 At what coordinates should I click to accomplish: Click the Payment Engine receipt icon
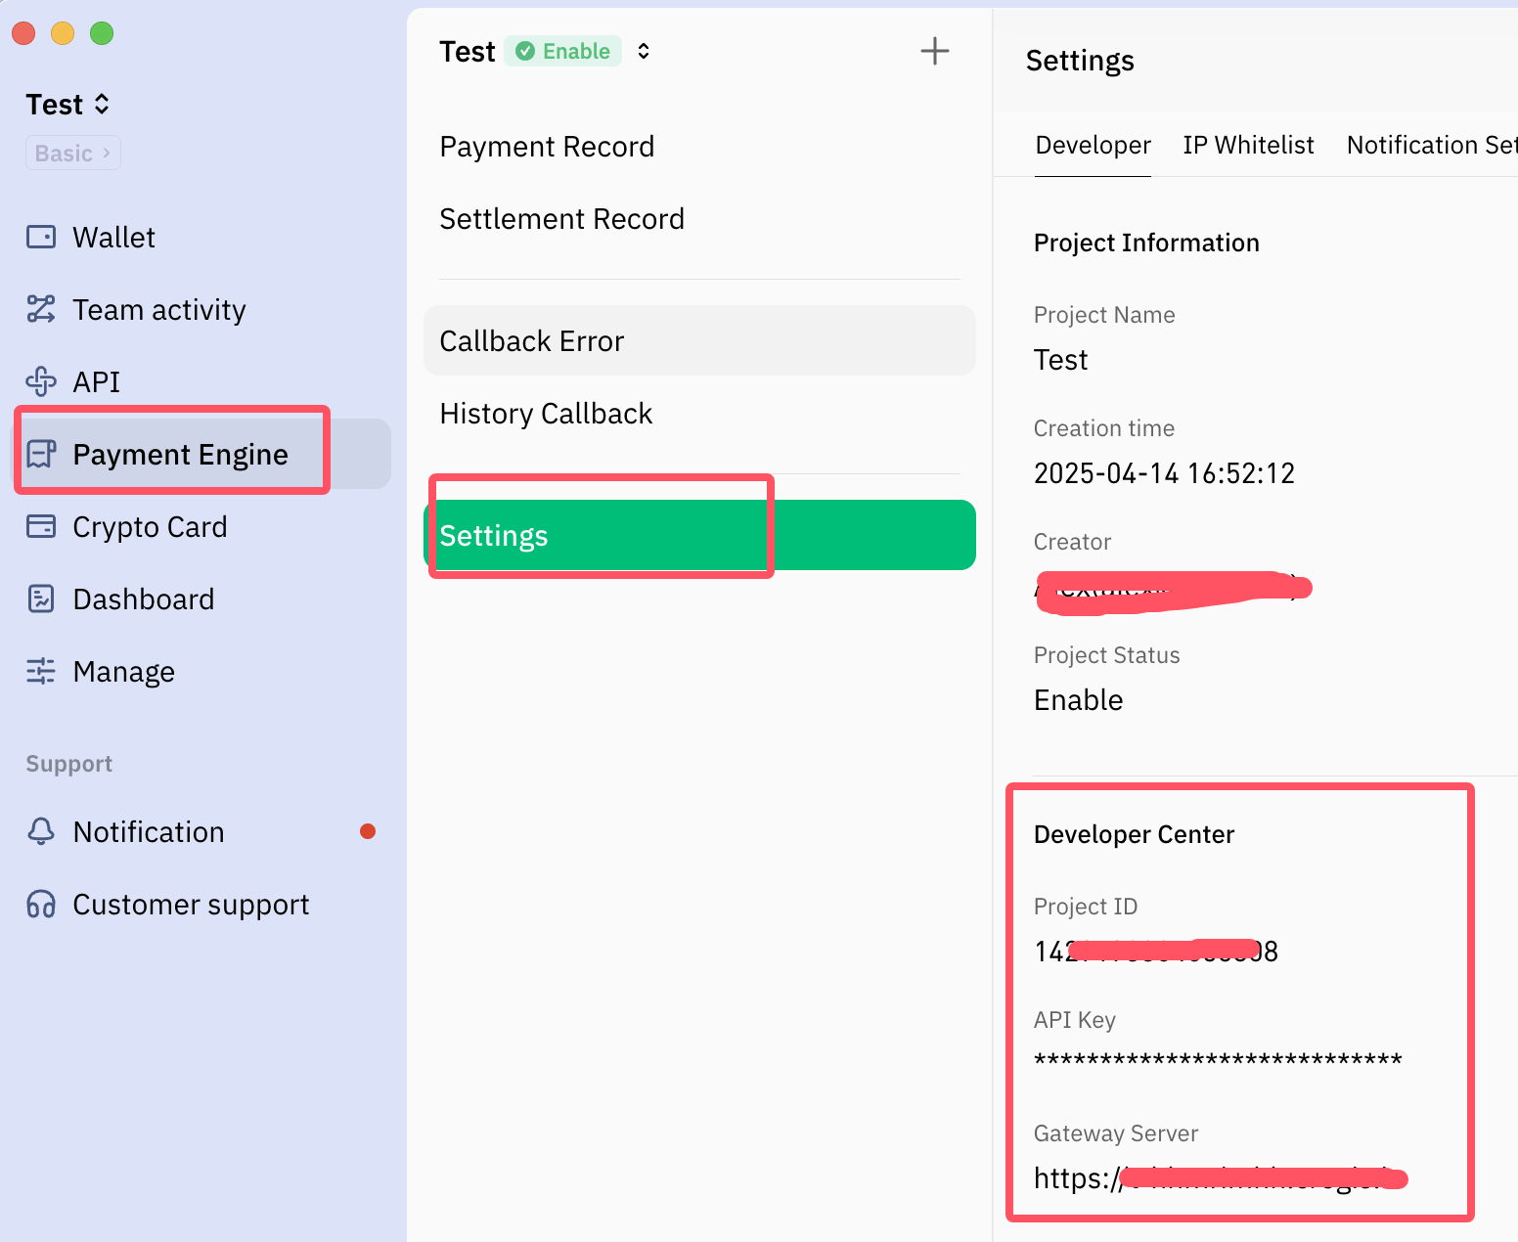point(41,454)
